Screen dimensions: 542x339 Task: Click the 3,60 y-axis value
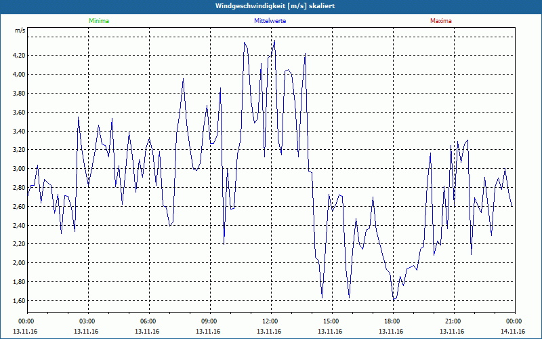pyautogui.click(x=20, y=112)
